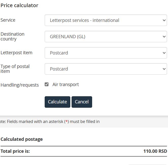This screenshot has height=165, width=168.
Task: Select the 110.00 RSD total price value
Action: 155,151
